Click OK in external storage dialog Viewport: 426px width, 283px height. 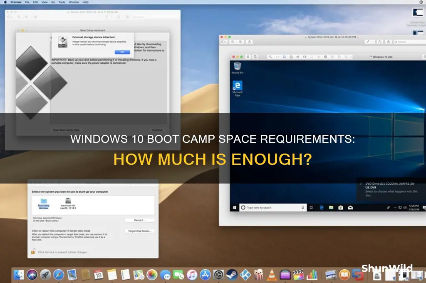click(x=122, y=52)
